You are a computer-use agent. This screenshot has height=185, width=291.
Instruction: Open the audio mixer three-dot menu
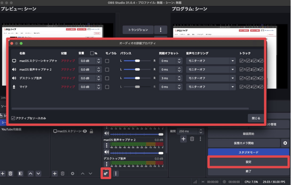tap(116, 172)
